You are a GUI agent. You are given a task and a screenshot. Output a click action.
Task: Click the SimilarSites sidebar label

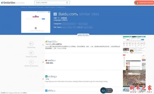[x=31, y=47]
